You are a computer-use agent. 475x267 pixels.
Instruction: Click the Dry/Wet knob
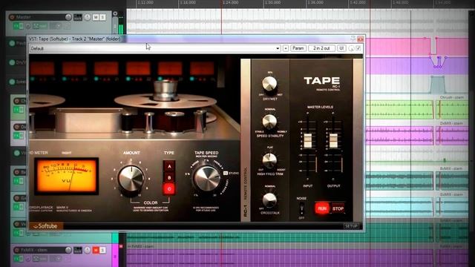click(x=269, y=84)
